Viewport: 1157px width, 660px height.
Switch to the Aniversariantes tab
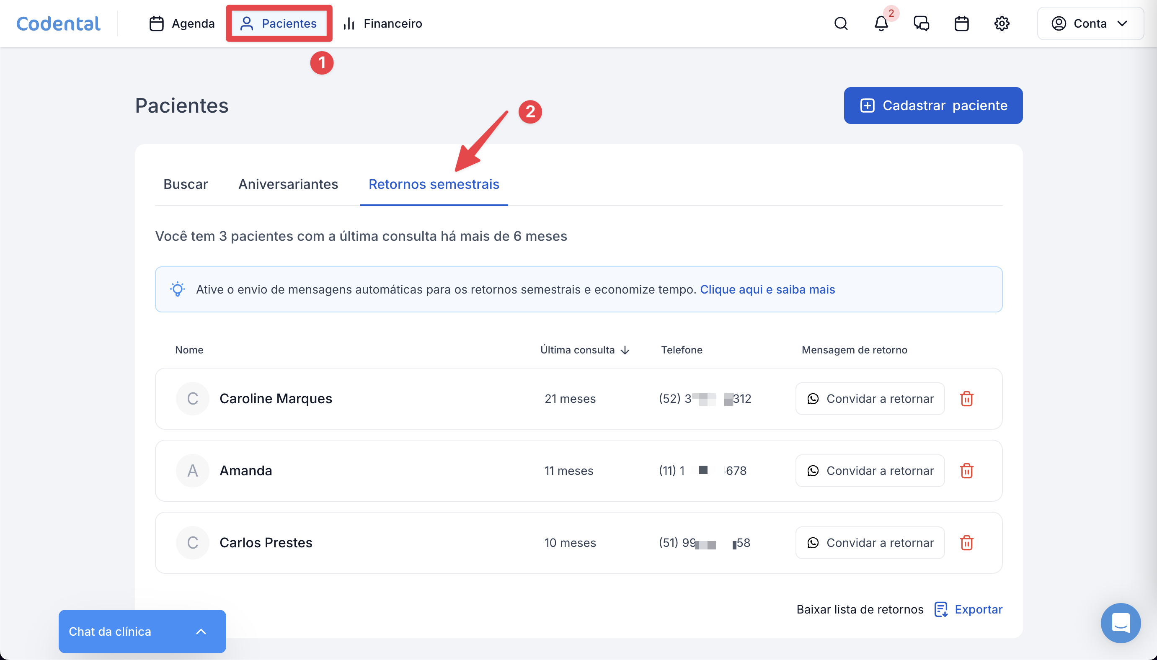[288, 185]
